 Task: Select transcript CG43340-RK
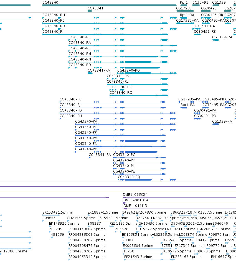pos(118,76)
